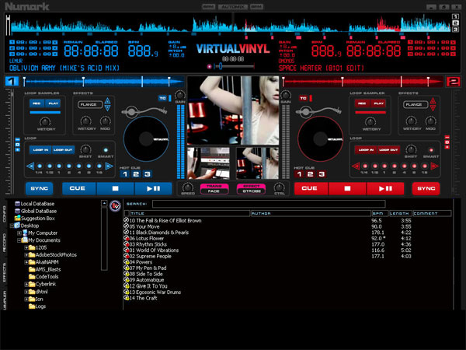Screen dimensions: 466x350
Task: Switch to the Effects side tab
Action: (x=4, y=272)
